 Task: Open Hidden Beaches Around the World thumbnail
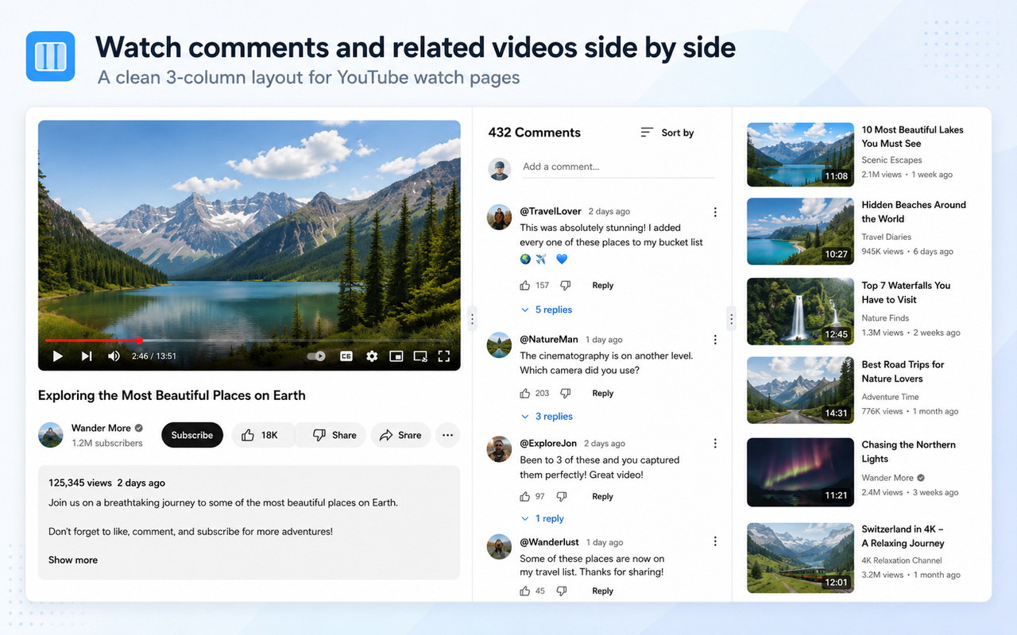pos(800,232)
